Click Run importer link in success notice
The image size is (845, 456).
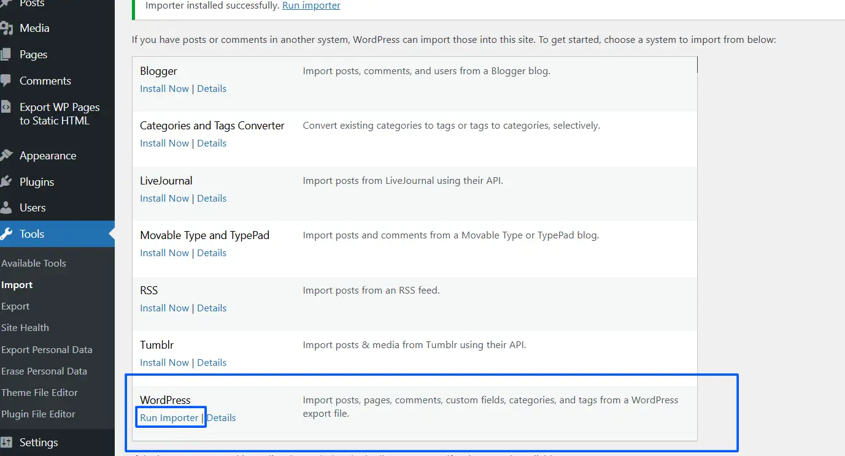click(311, 6)
